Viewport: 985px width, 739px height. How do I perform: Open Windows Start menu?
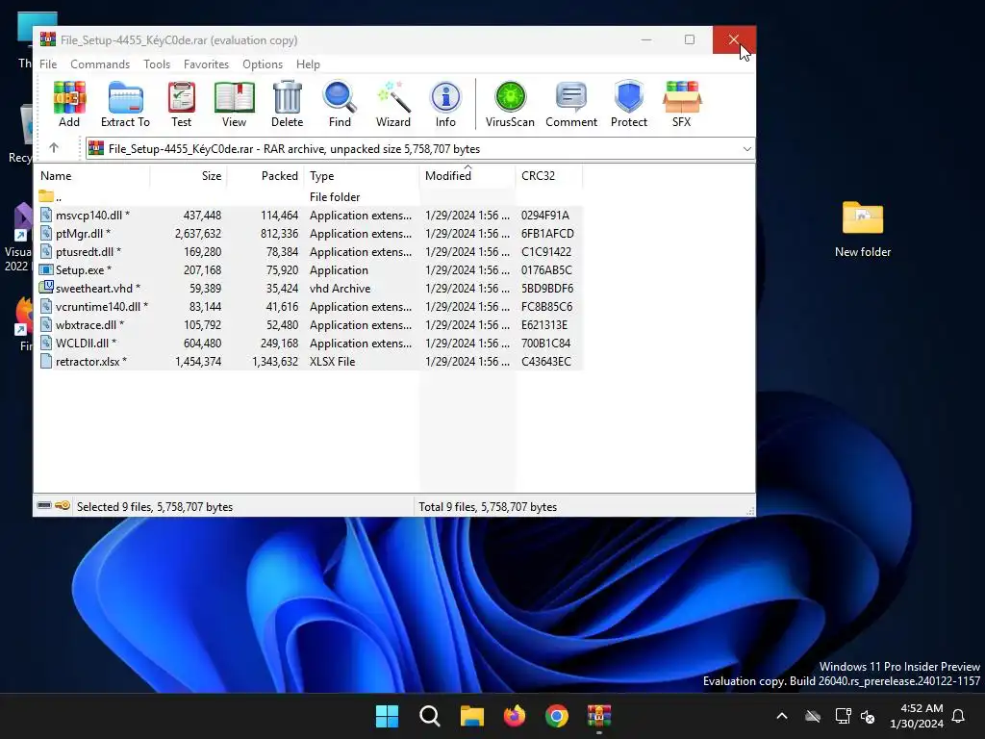point(387,716)
